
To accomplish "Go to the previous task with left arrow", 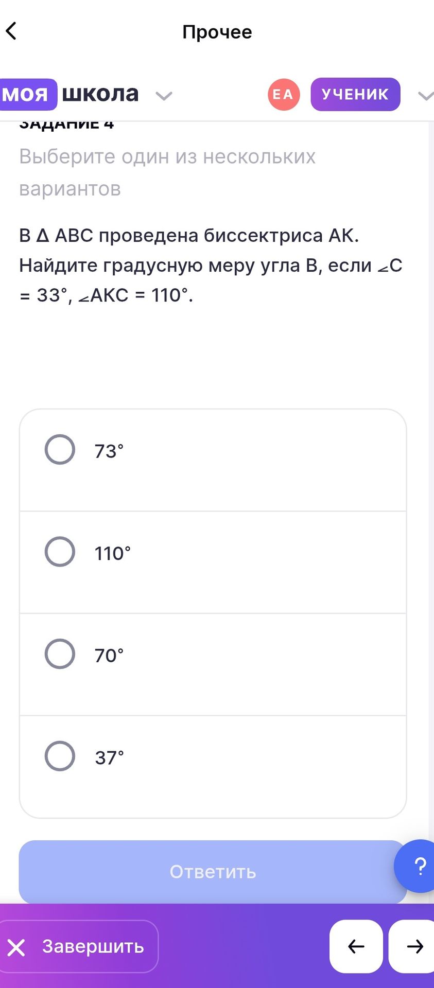I will pyautogui.click(x=356, y=946).
